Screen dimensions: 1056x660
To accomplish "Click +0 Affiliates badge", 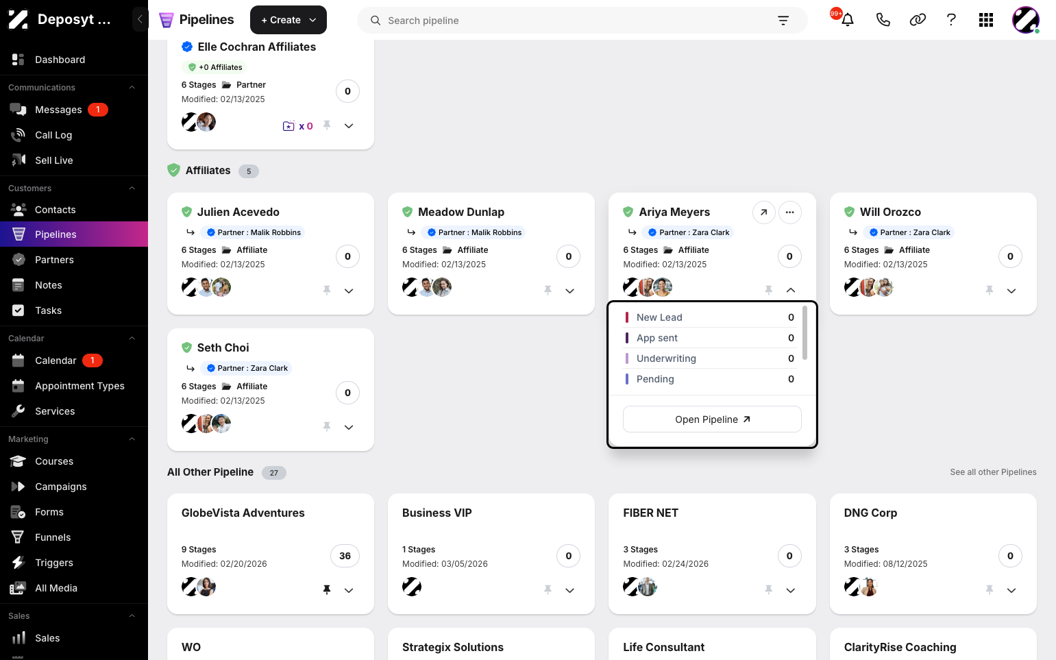I will (216, 67).
